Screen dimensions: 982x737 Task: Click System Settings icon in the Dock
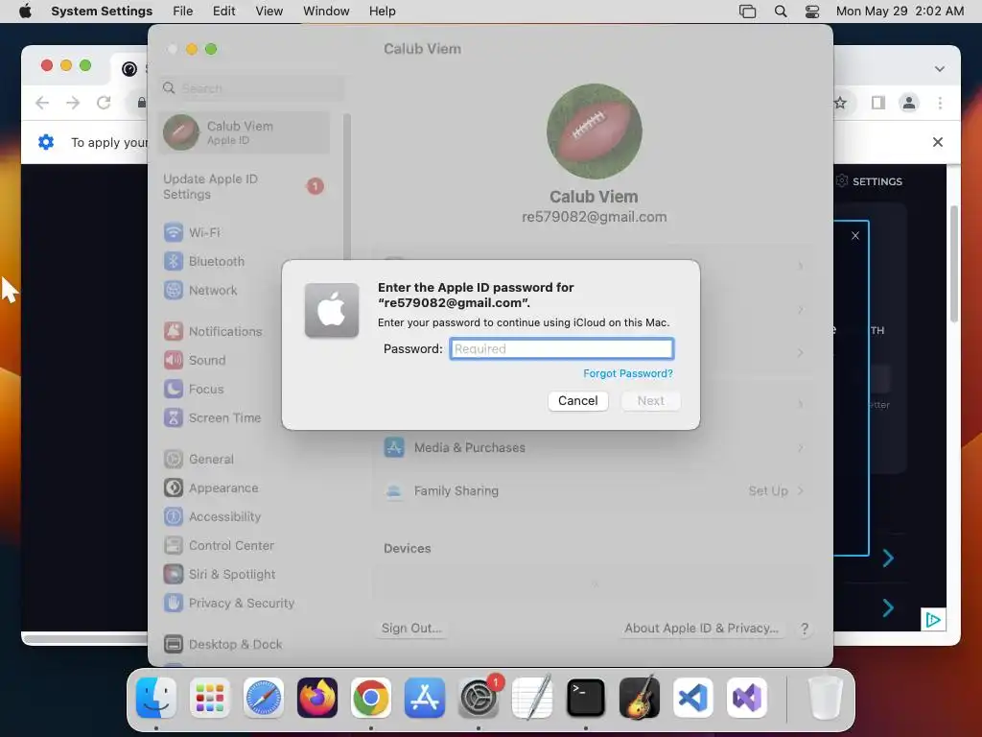click(x=479, y=698)
